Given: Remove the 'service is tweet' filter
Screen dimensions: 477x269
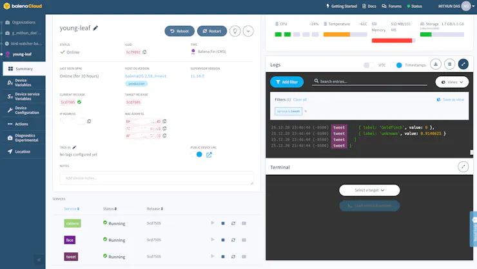Looking at the screenshot, I should [x=306, y=112].
